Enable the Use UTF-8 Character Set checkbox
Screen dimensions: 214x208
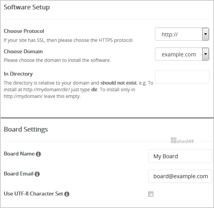pos(151,194)
